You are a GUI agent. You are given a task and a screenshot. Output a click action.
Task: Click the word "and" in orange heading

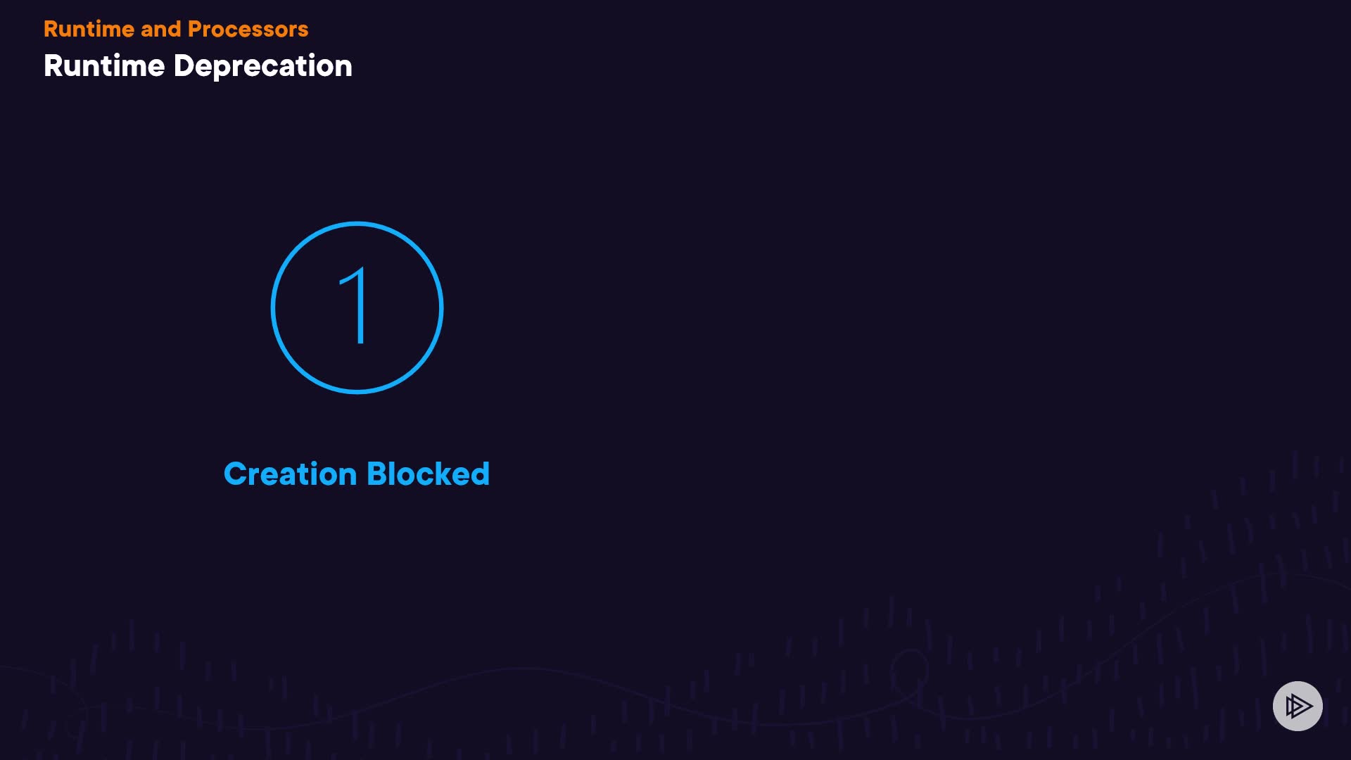[161, 29]
